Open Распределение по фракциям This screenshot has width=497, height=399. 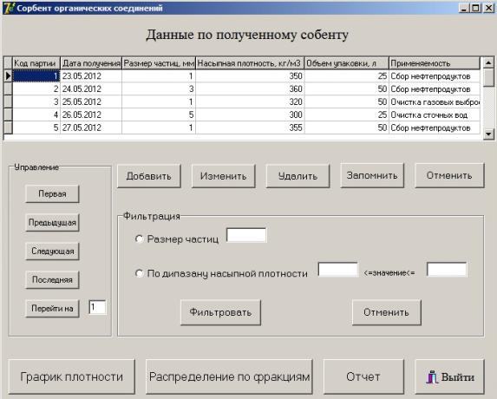pyautogui.click(x=229, y=376)
